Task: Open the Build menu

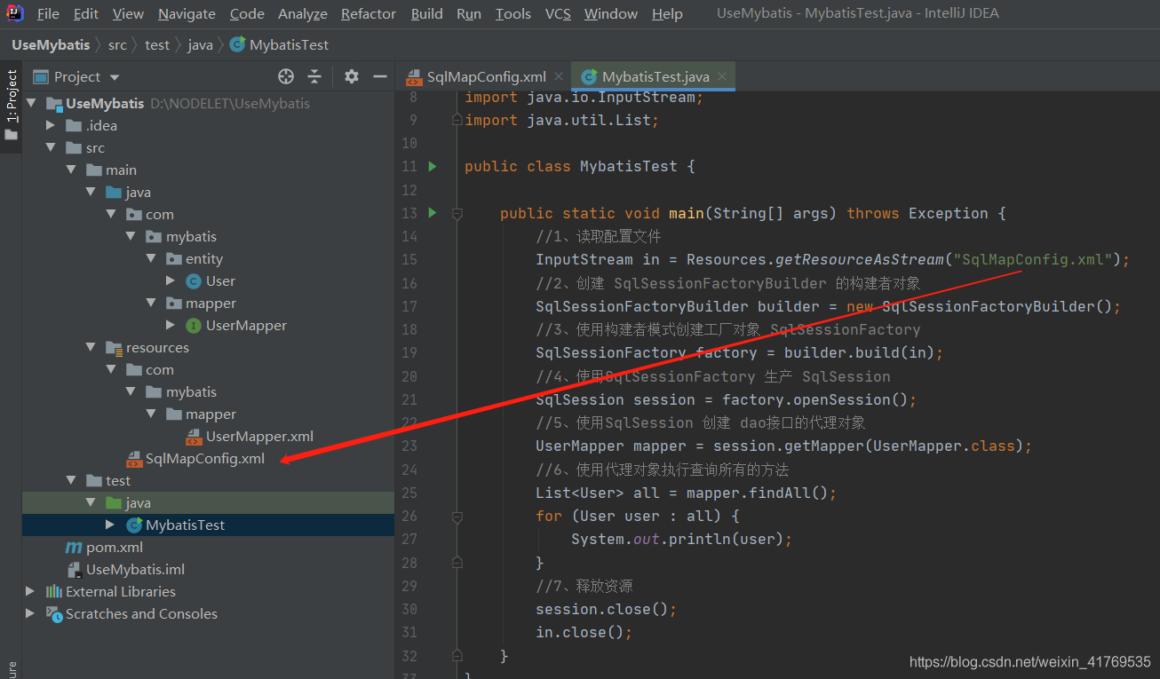Action: [427, 13]
